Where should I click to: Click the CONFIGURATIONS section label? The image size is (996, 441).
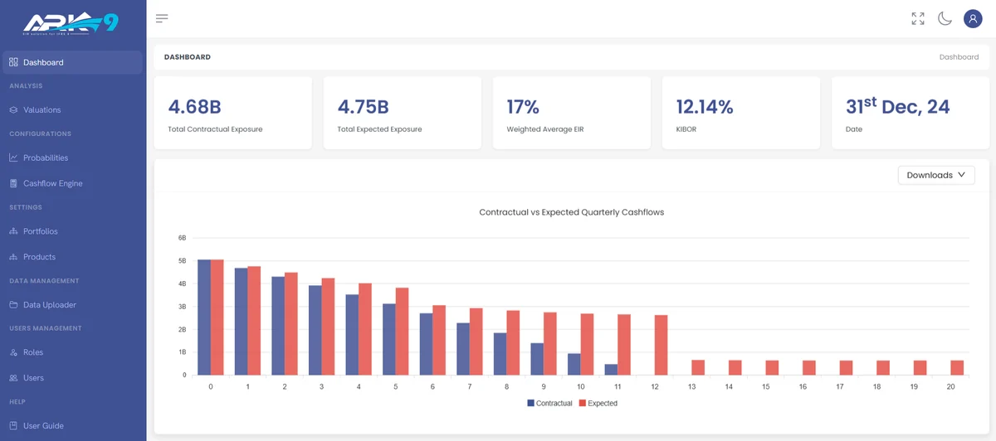[41, 133]
